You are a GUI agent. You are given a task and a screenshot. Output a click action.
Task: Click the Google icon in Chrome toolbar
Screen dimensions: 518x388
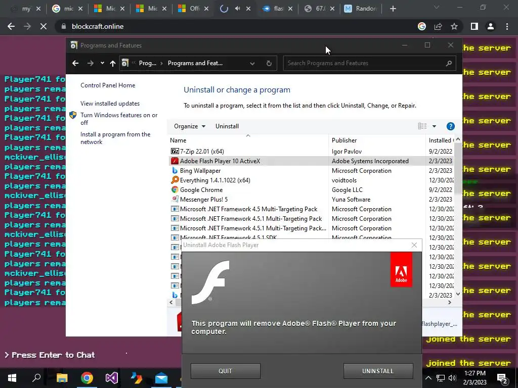pos(422,26)
